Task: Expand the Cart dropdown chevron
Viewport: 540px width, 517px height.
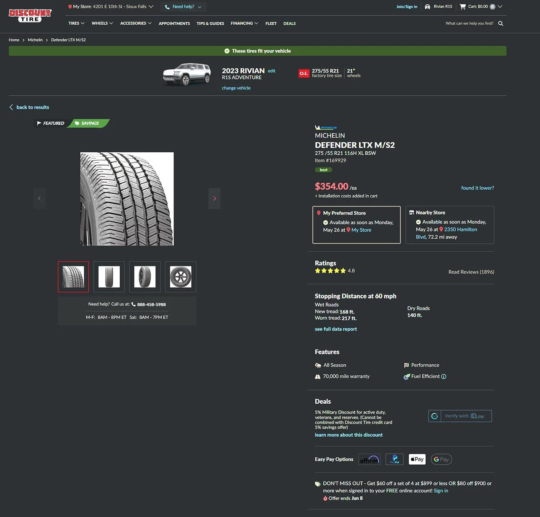Action: (500, 7)
